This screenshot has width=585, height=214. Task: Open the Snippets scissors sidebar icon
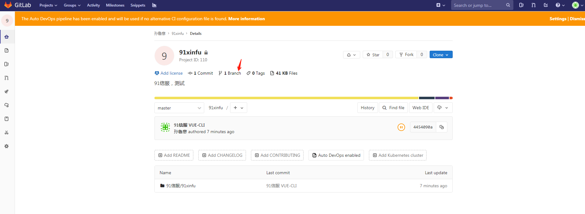coord(7,133)
